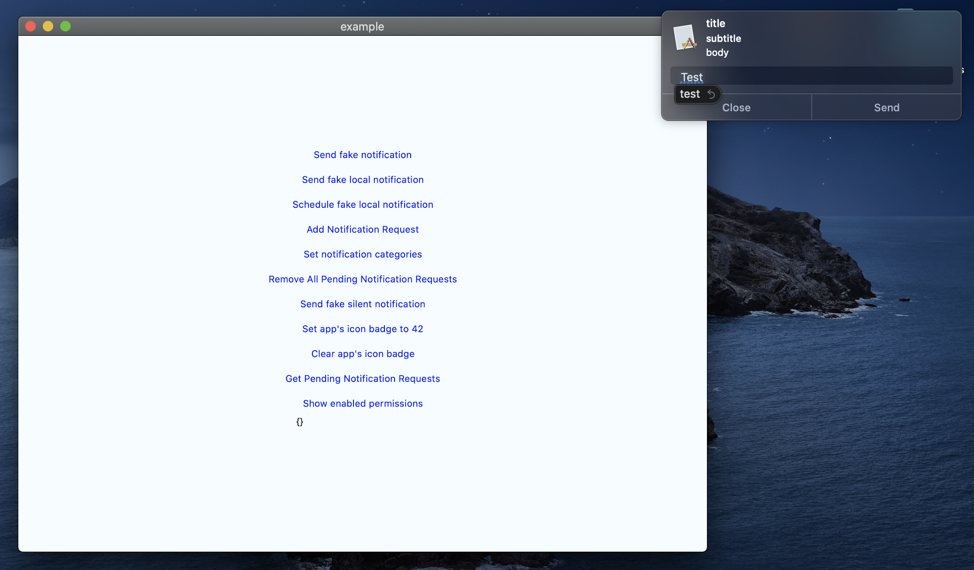Click the revert arrow in autocorrect bubble
The width and height of the screenshot is (974, 570).
click(x=711, y=94)
